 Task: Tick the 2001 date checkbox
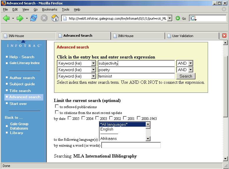[x=125, y=118]
